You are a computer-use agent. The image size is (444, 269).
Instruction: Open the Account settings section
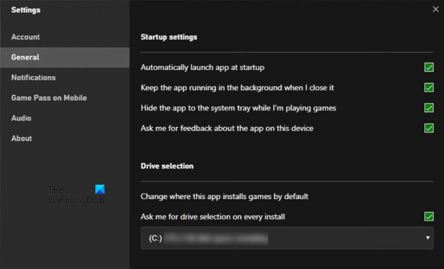(25, 37)
